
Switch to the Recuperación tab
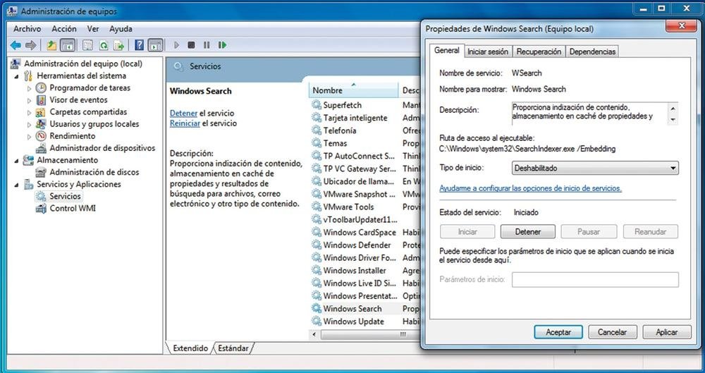click(x=539, y=51)
